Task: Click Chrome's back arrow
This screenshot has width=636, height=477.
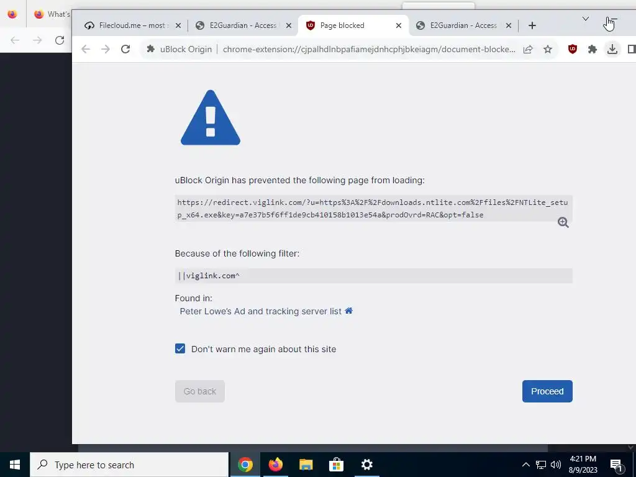Action: [86, 49]
